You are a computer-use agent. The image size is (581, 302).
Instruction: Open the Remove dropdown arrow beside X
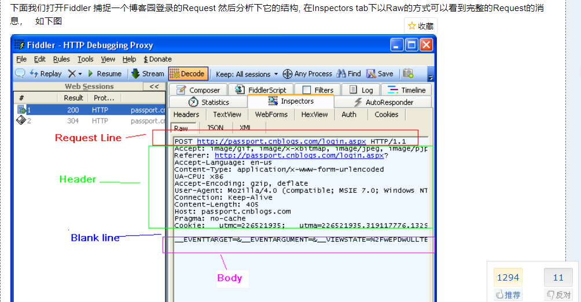point(80,74)
